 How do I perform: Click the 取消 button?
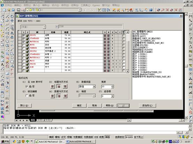(x=95, y=105)
